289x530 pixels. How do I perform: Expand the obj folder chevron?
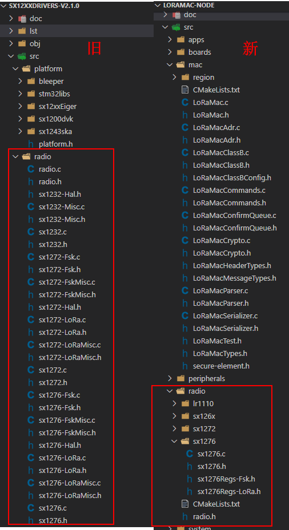[11, 43]
